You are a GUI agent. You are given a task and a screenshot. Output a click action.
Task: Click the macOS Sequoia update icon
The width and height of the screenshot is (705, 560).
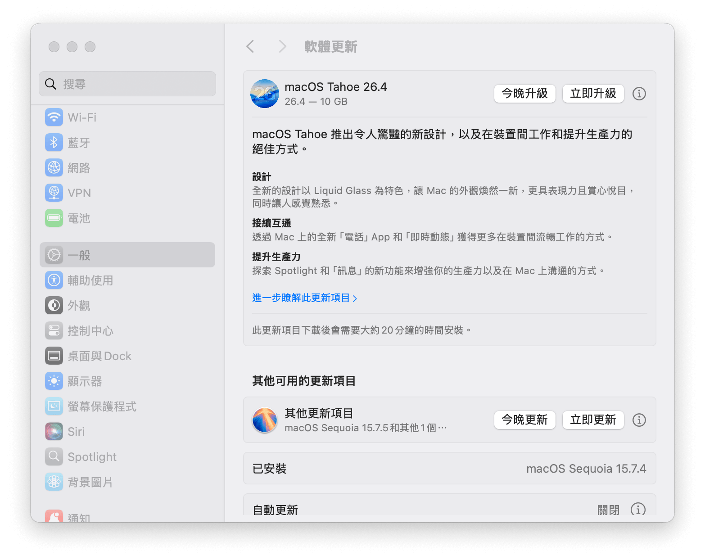point(265,420)
